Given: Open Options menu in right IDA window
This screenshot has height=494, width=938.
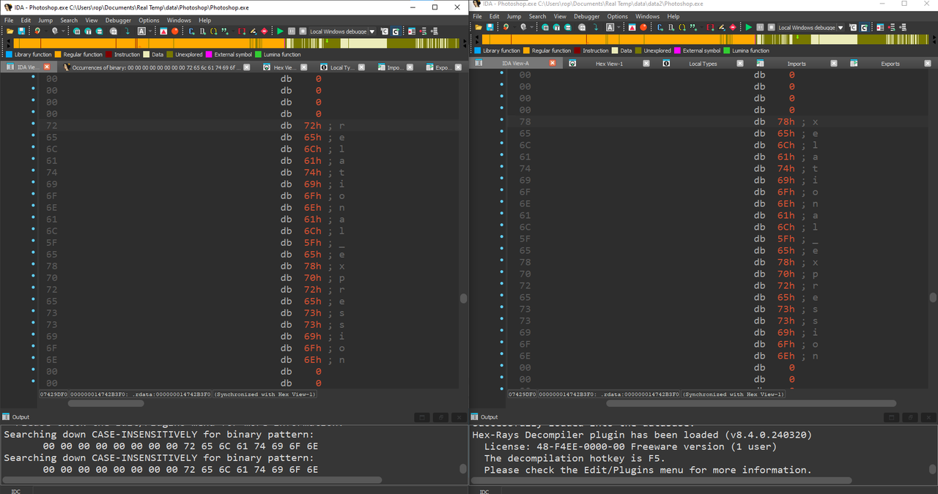Looking at the screenshot, I should 617,16.
